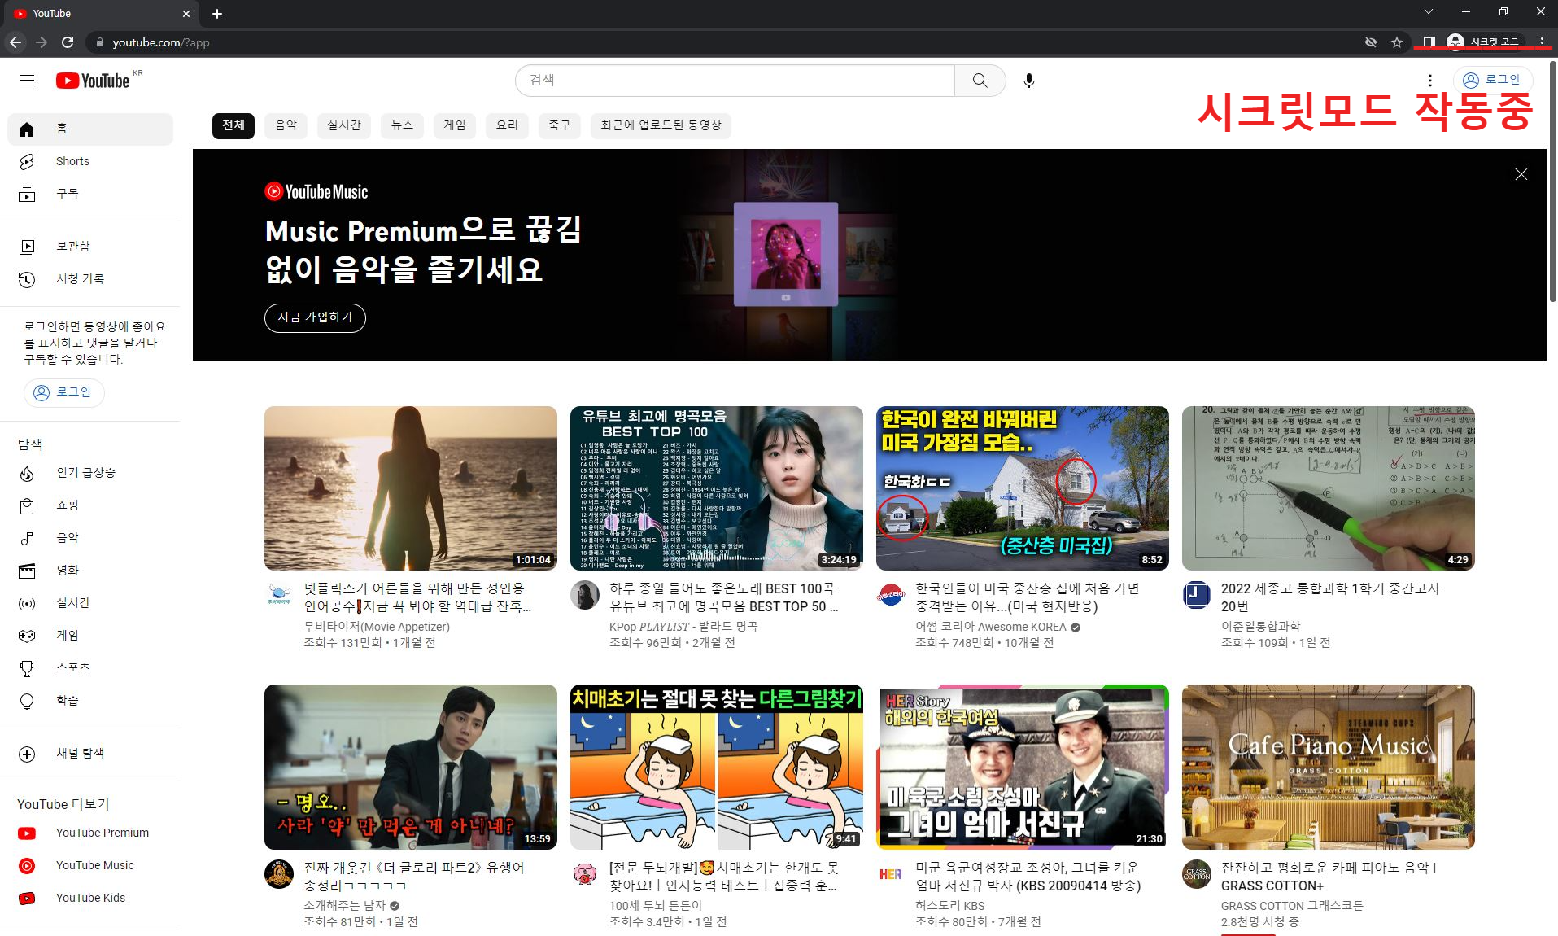This screenshot has height=936, width=1558.
Task: Open 음악 in the explore sidebar
Action: coord(90,538)
